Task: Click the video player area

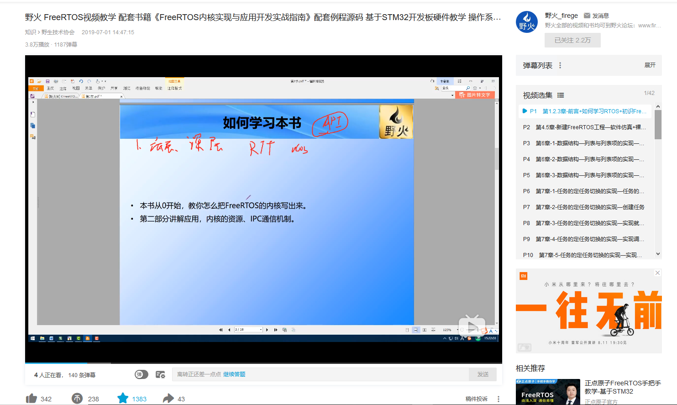Action: coord(263,209)
